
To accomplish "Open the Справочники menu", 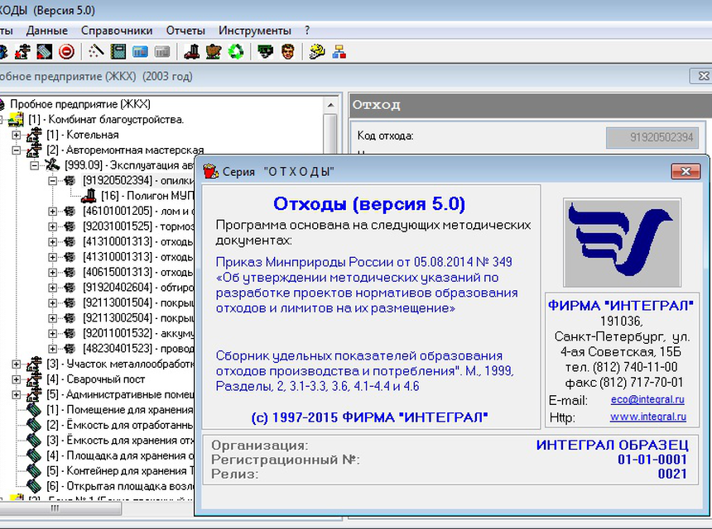I will pyautogui.click(x=117, y=31).
